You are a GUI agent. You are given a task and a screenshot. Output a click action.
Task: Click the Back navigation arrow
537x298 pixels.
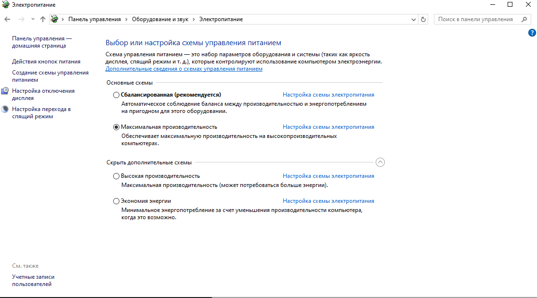[7, 20]
